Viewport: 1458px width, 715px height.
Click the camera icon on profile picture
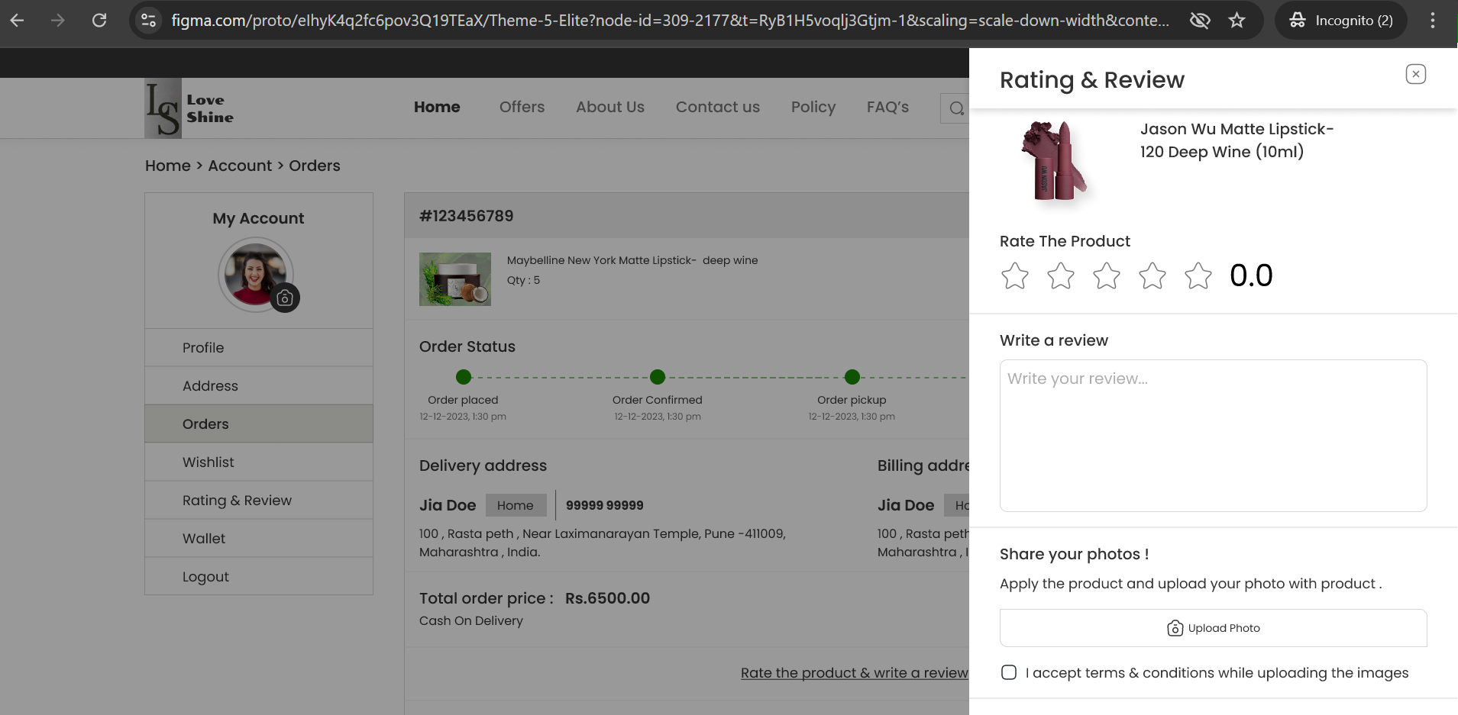[285, 298]
